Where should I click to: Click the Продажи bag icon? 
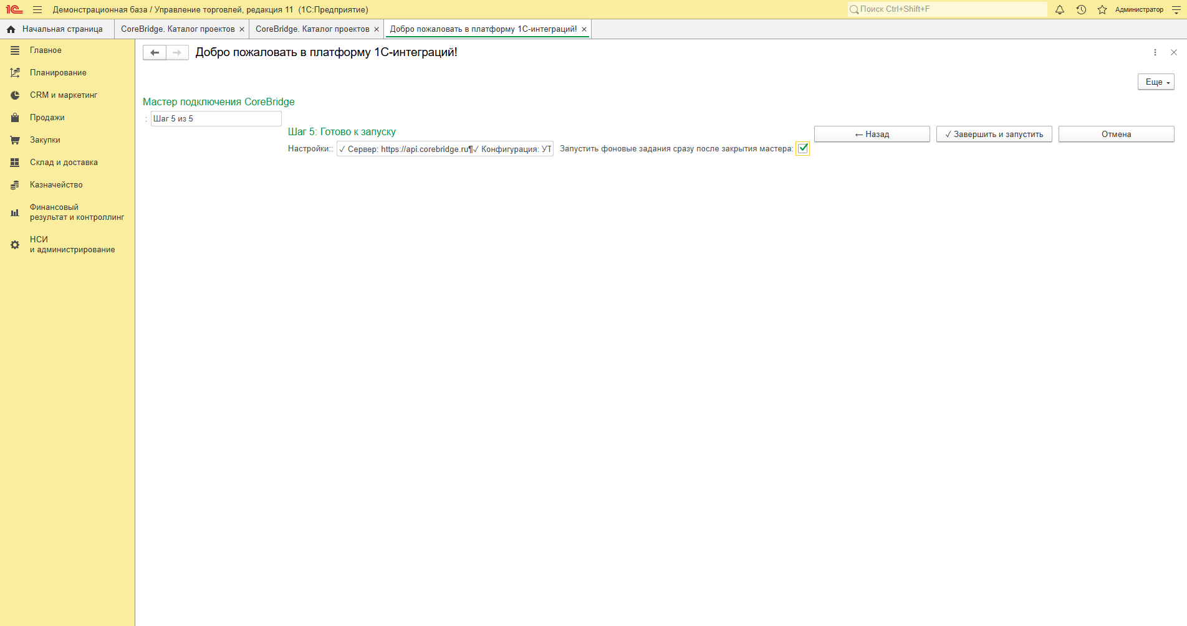click(x=15, y=118)
